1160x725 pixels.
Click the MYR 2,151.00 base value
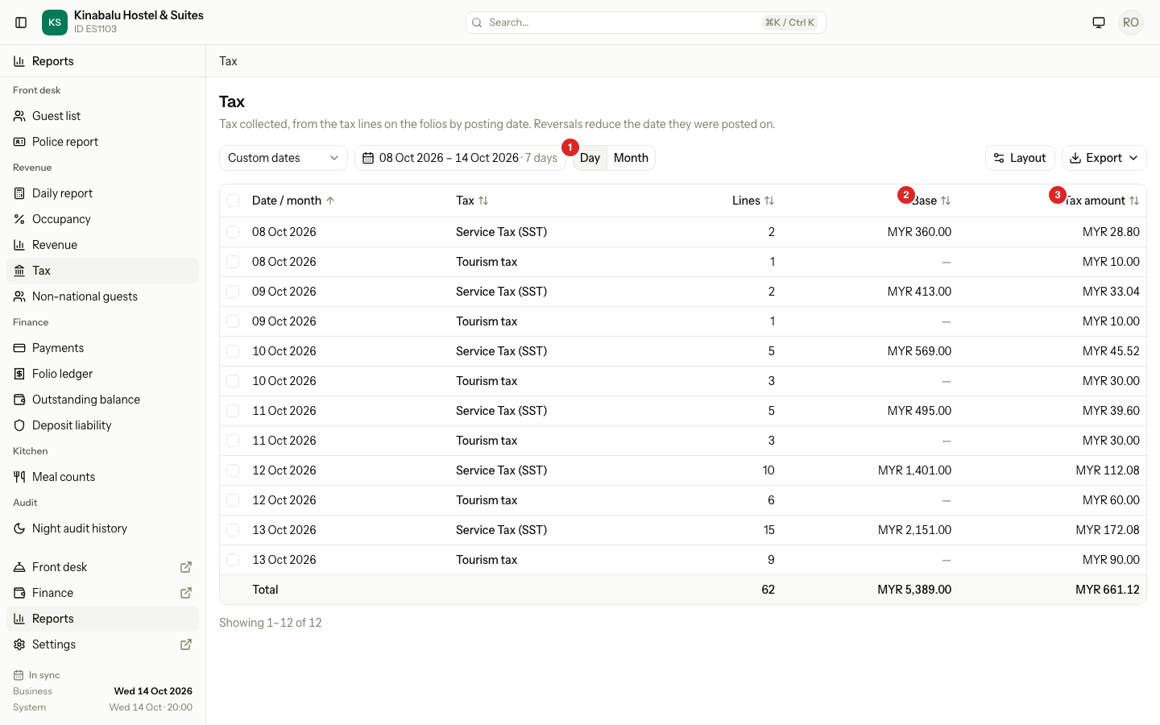914,530
